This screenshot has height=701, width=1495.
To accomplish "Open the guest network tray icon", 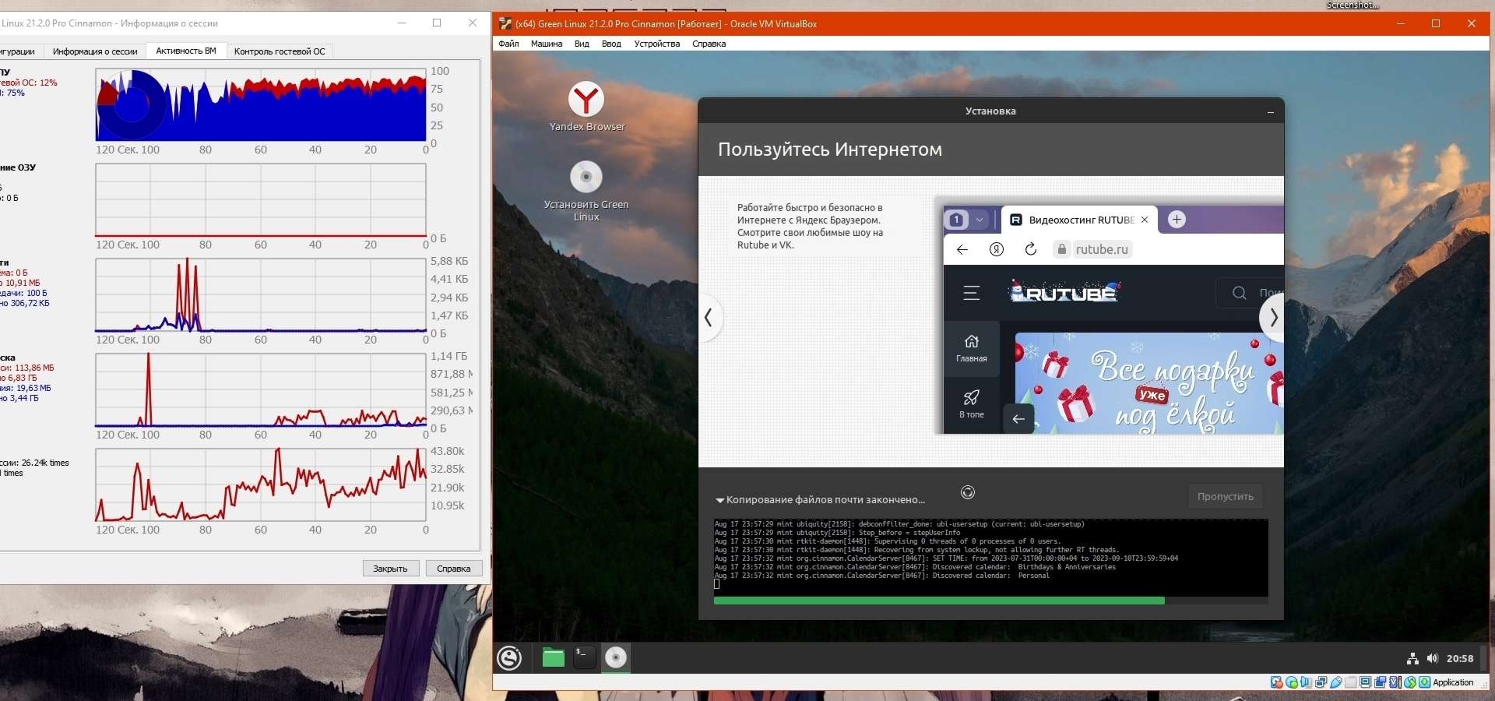I will [1412, 659].
